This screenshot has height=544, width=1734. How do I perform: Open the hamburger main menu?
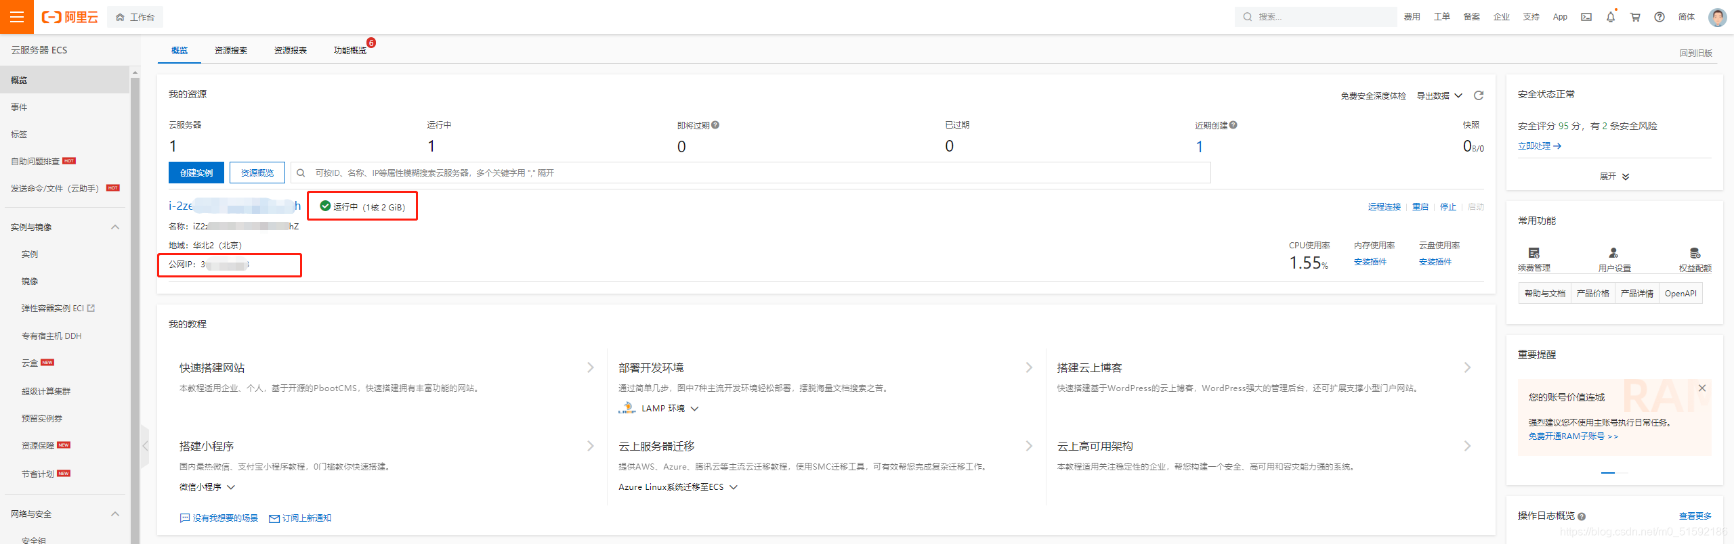coord(17,17)
